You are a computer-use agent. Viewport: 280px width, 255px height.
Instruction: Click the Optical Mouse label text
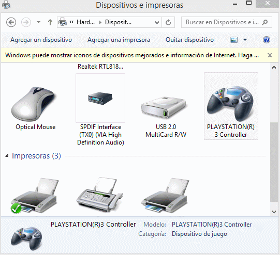point(36,127)
